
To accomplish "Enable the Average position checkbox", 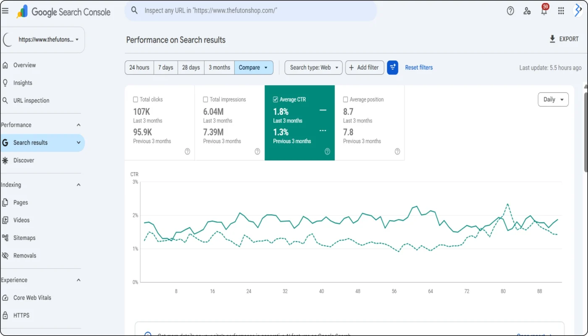I will click(346, 99).
